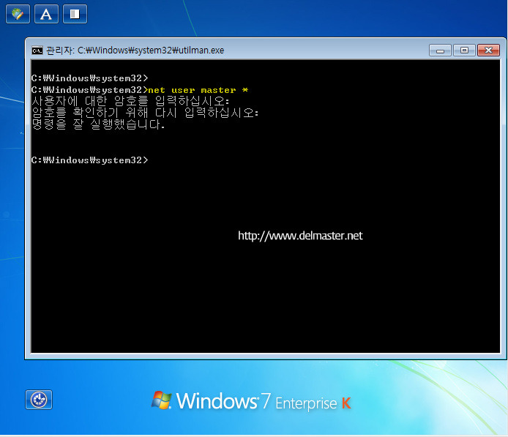Open the cmd icon system menu in title bar

point(37,51)
